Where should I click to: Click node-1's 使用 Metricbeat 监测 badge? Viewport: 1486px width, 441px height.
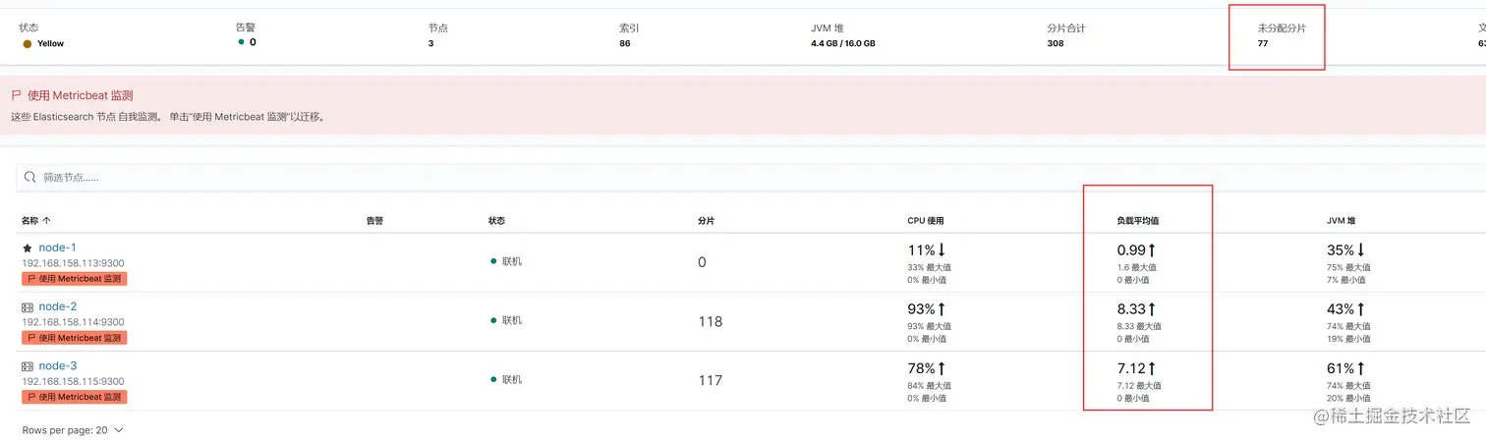[75, 279]
